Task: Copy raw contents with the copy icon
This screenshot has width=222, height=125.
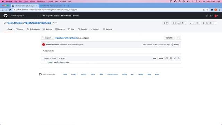Action: click(x=171, y=58)
